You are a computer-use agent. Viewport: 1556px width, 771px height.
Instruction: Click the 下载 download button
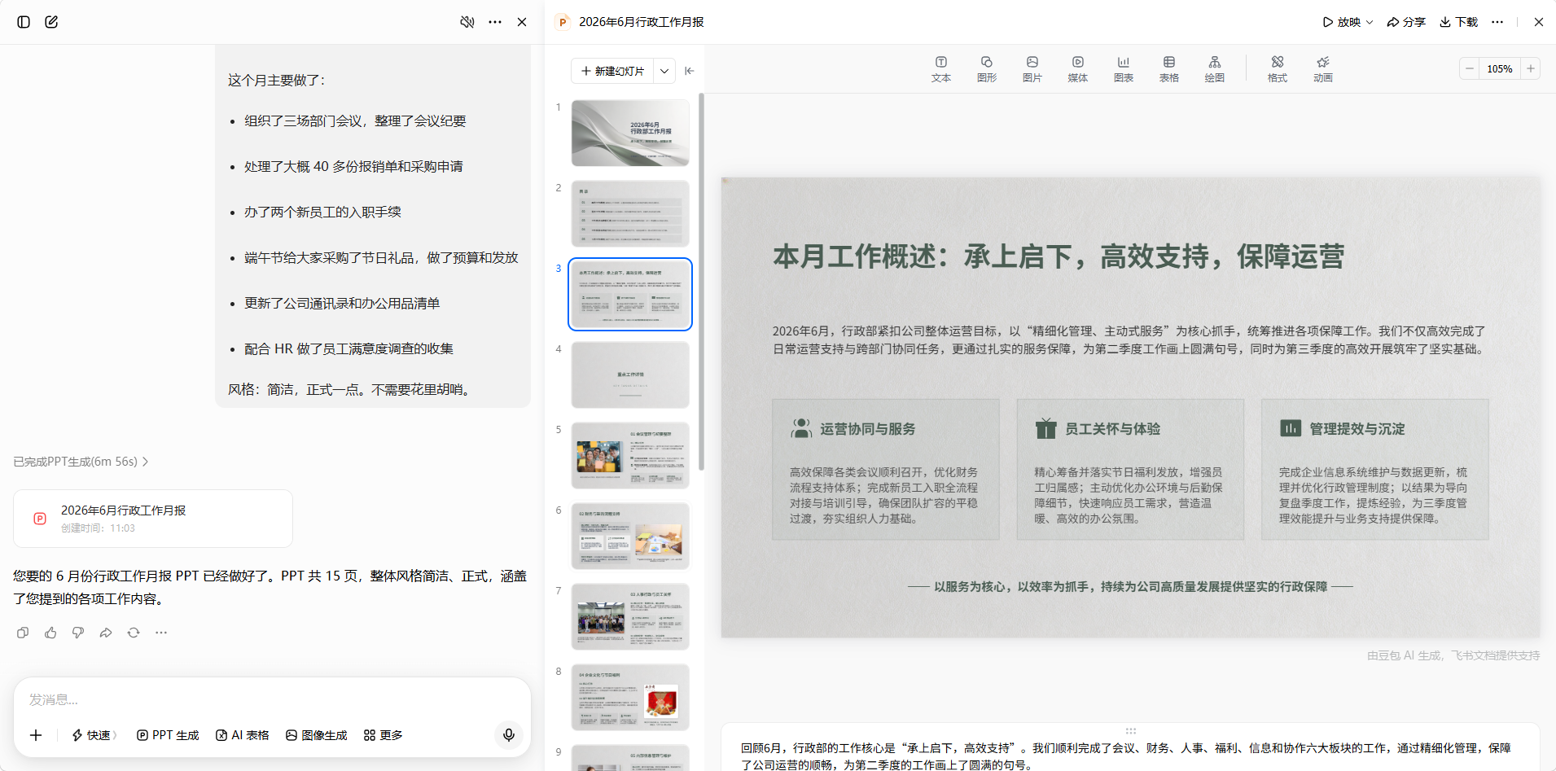(x=1458, y=22)
